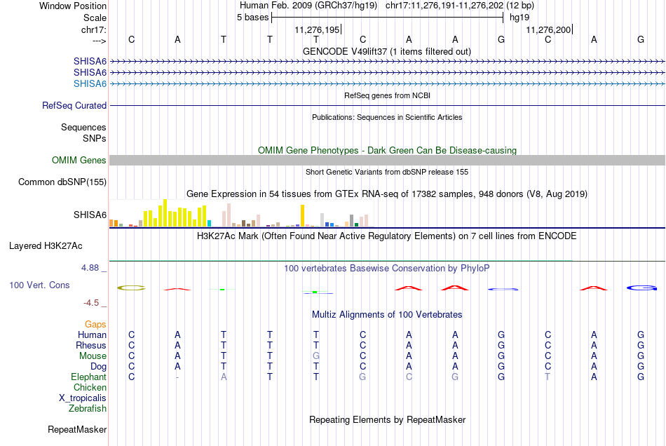Click the Layered H3K27Ac label
666x446 pixels.
tap(46, 246)
